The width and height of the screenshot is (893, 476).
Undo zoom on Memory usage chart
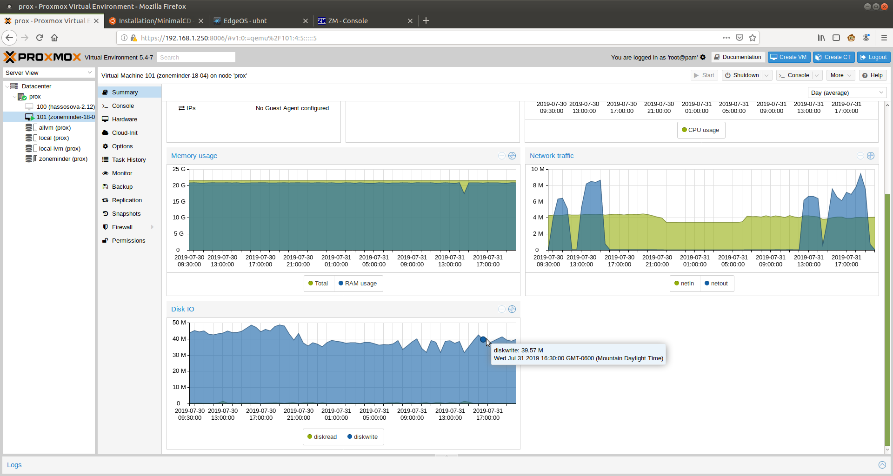[502, 156]
